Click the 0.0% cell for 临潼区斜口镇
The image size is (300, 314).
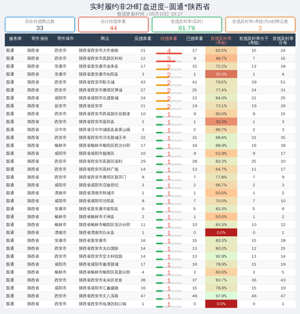[x=221, y=304]
